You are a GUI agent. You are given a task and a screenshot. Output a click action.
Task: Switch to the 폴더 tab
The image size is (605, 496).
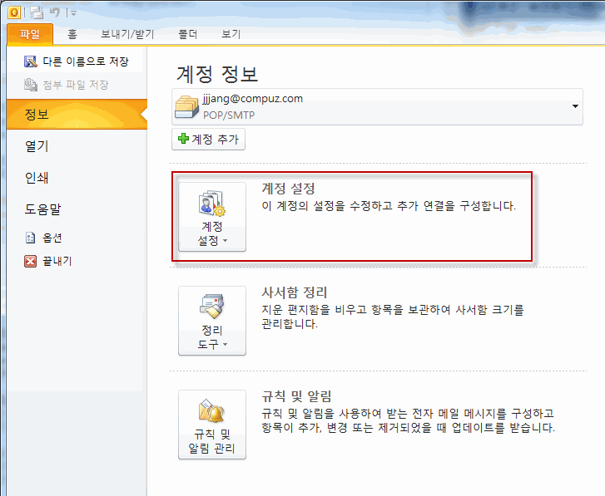pos(187,34)
